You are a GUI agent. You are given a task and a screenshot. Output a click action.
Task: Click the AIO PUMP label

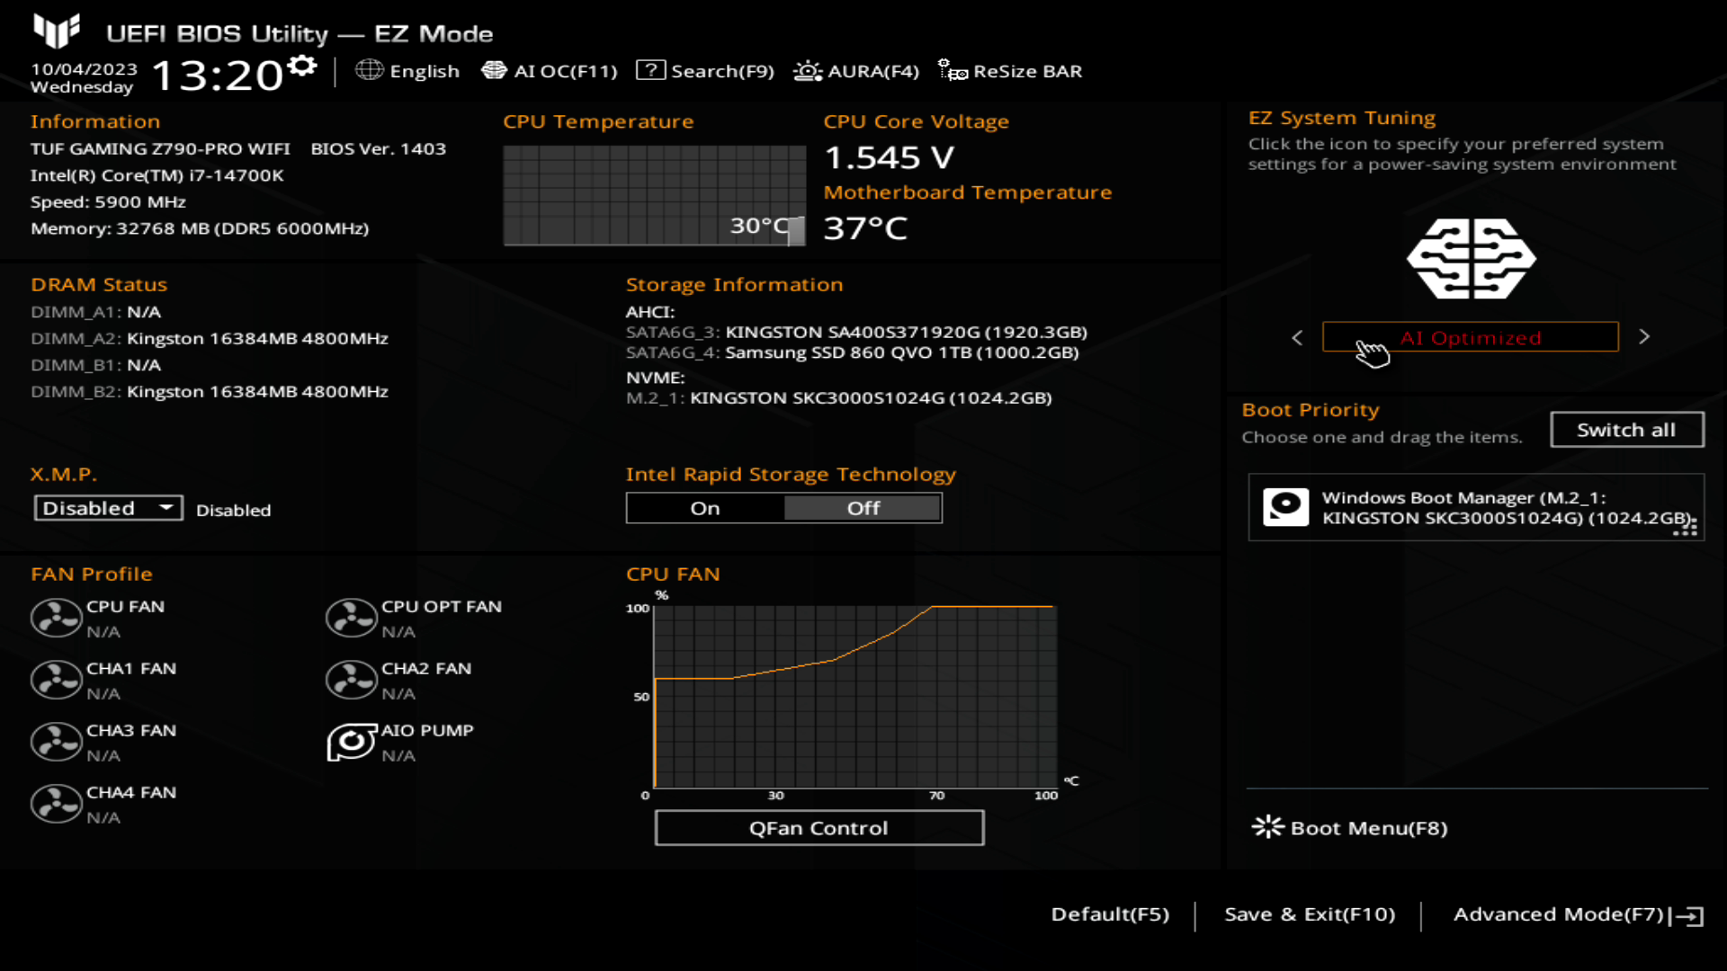coord(427,731)
